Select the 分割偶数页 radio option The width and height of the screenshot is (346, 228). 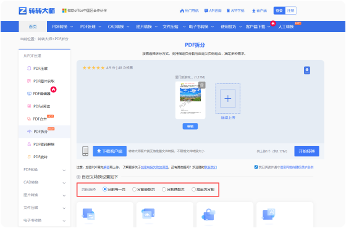point(164,189)
